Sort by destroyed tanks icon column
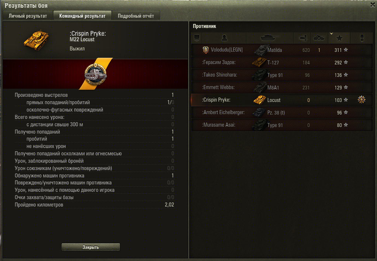This screenshot has height=261, width=377. click(x=319, y=38)
